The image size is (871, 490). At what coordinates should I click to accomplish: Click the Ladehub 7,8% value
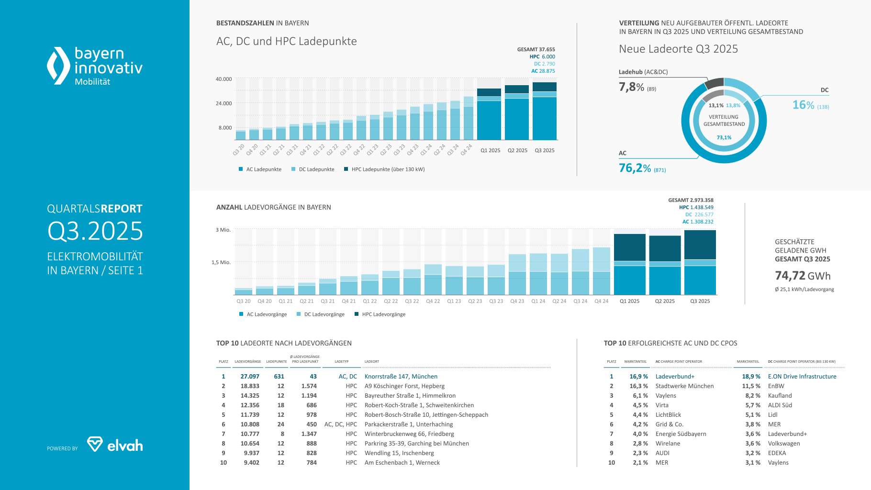[631, 87]
